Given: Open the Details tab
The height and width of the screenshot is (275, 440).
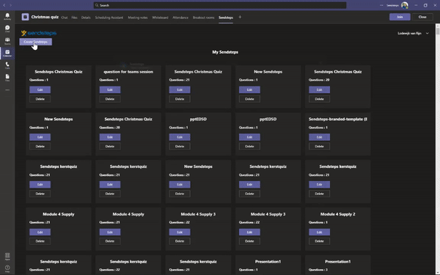Looking at the screenshot, I should click(x=86, y=18).
